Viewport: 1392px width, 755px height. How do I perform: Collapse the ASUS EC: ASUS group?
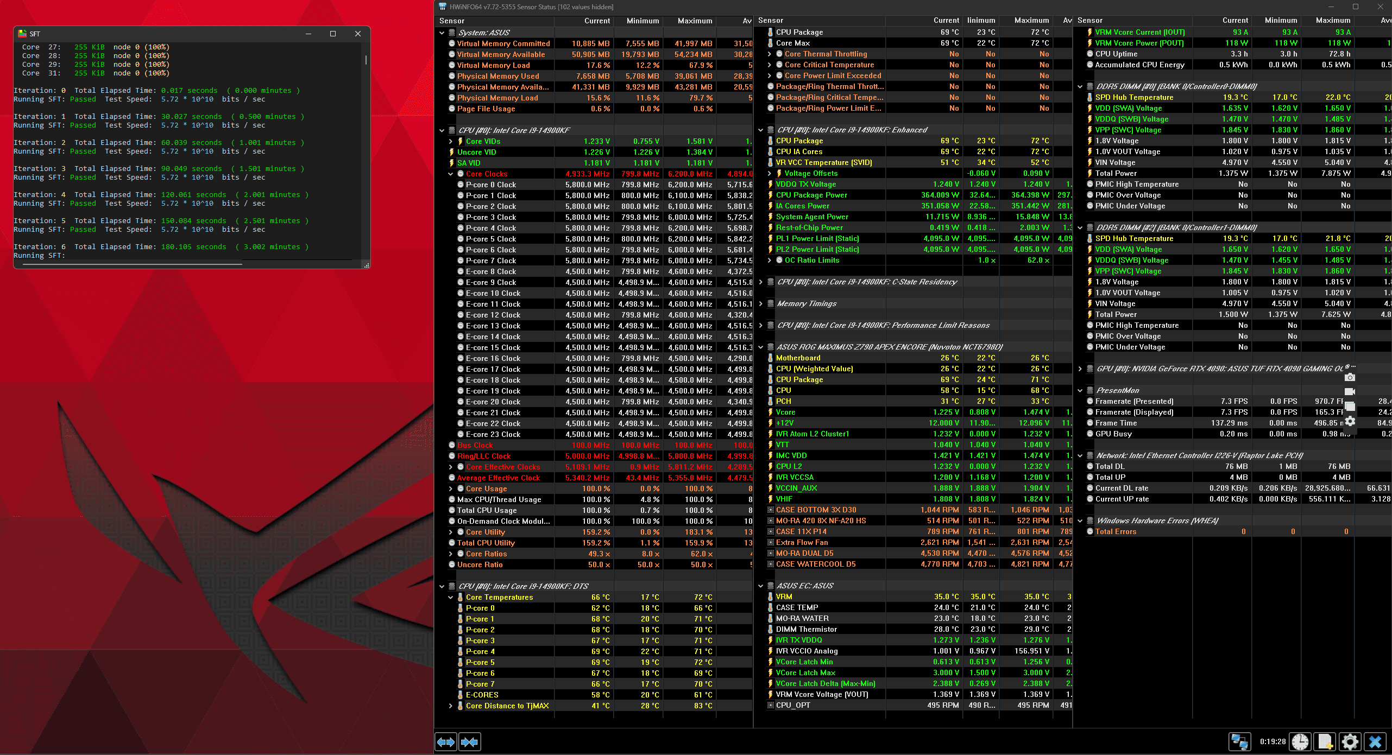[761, 586]
